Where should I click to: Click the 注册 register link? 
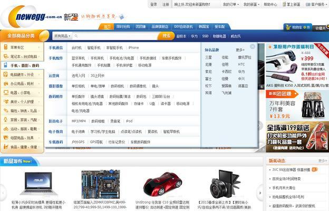(x=166, y=4)
